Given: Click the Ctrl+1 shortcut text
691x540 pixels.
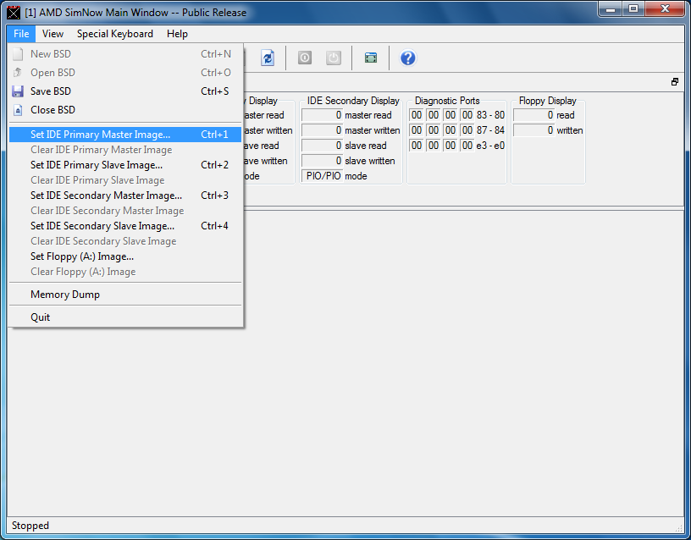Looking at the screenshot, I should pyautogui.click(x=214, y=135).
